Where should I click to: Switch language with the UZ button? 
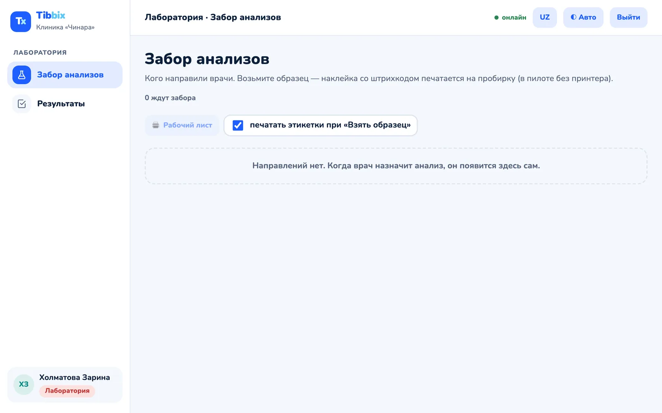point(544,17)
